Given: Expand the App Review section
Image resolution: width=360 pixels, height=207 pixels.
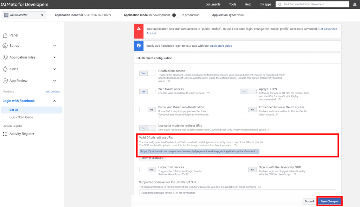Looking at the screenshot, I should (x=54, y=81).
